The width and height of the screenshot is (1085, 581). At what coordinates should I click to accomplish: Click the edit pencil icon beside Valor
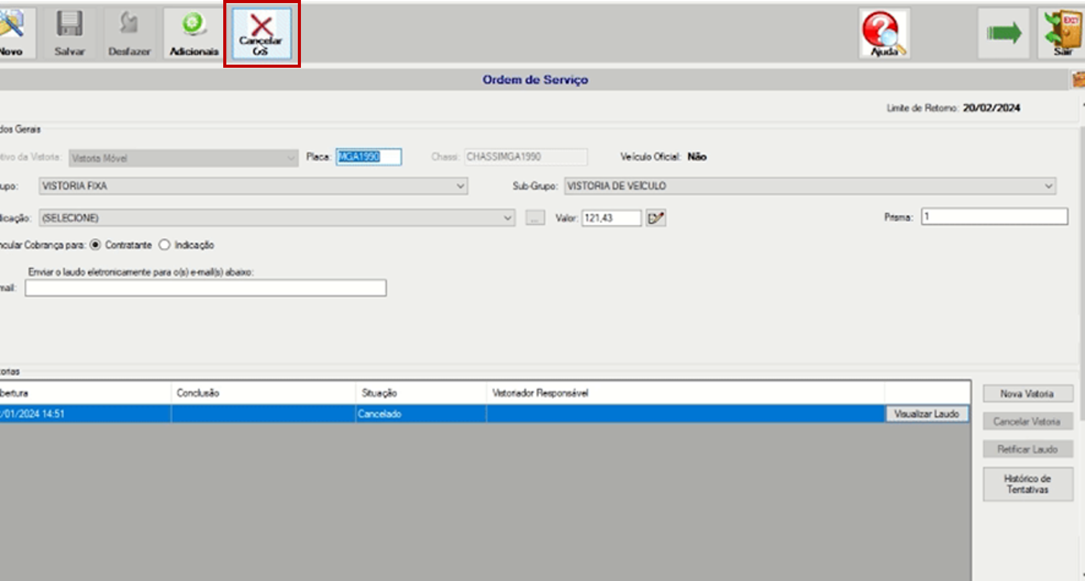pyautogui.click(x=656, y=218)
